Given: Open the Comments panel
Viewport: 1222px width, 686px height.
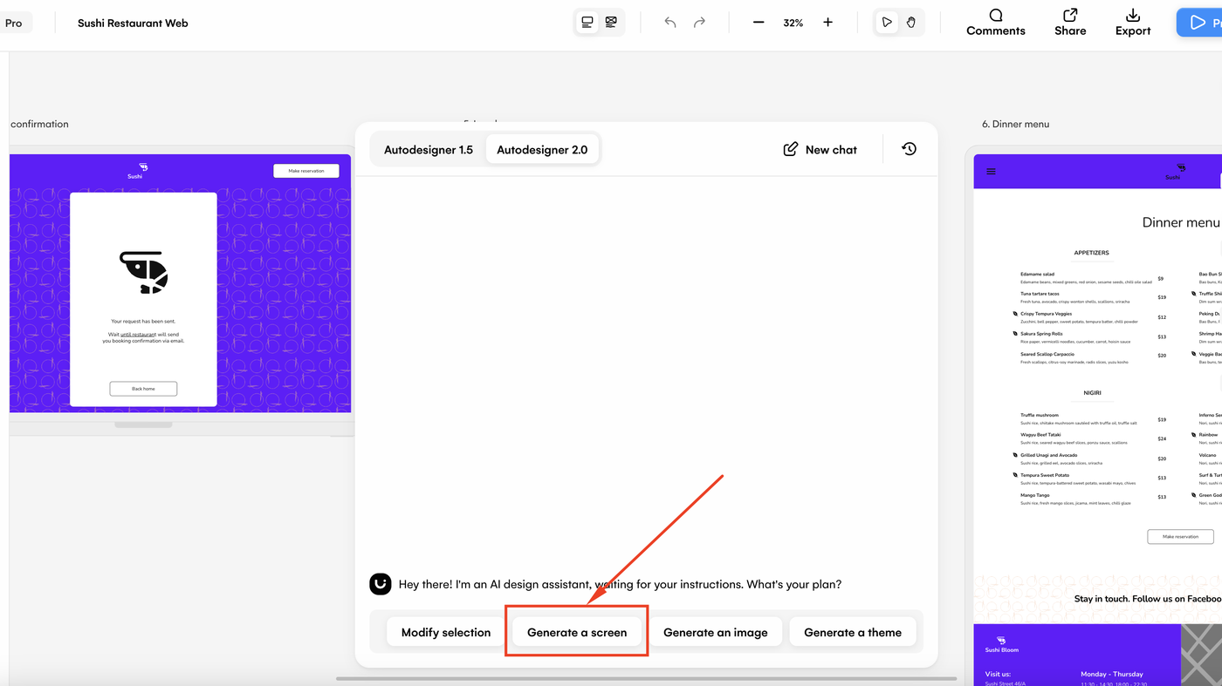Looking at the screenshot, I should coord(996,23).
